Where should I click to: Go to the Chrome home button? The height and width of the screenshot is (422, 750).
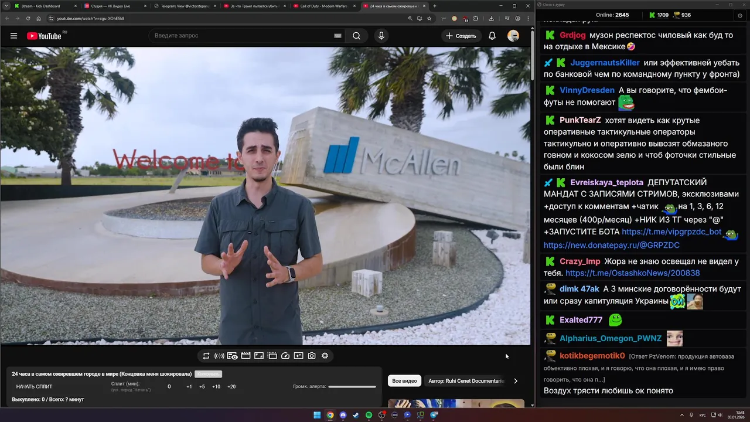click(x=39, y=18)
